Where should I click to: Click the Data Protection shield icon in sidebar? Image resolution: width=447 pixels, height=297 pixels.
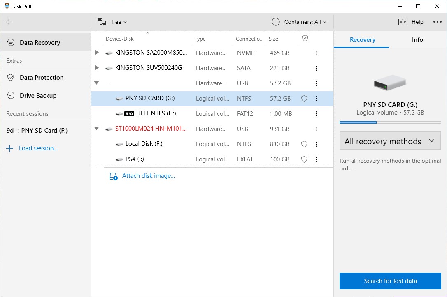coord(11,77)
